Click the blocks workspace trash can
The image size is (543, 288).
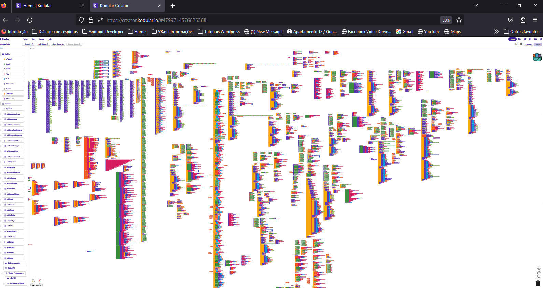(x=538, y=283)
